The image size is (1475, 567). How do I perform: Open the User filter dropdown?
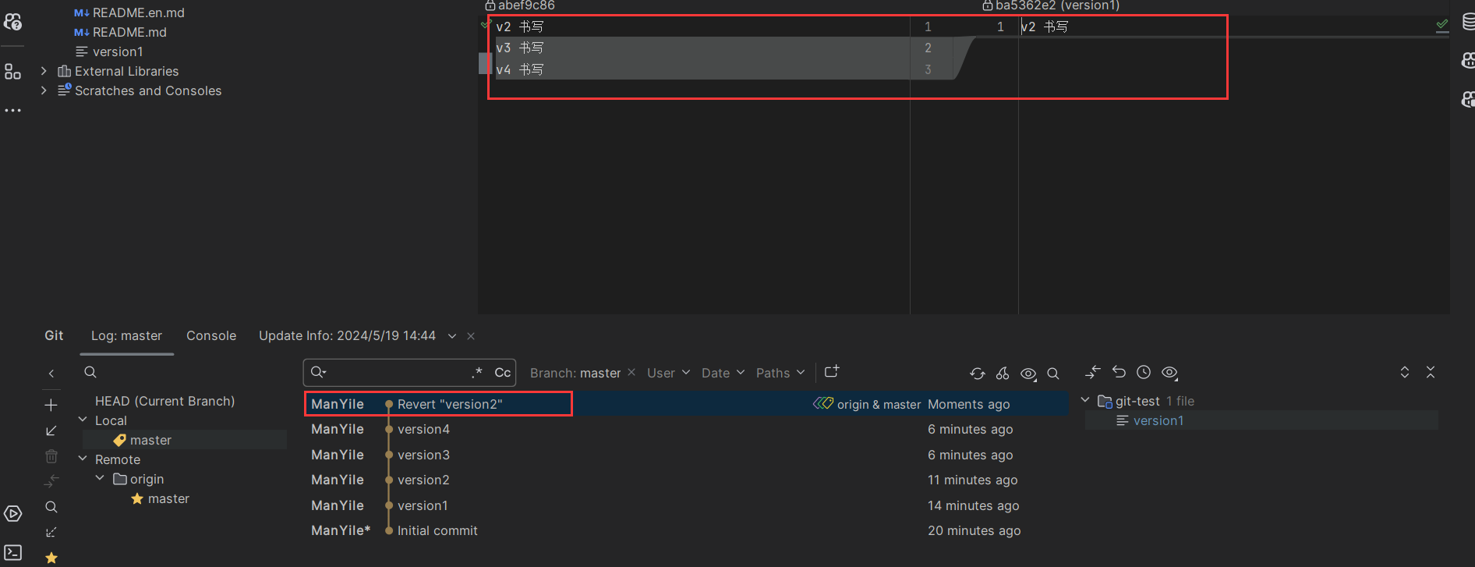[668, 374]
